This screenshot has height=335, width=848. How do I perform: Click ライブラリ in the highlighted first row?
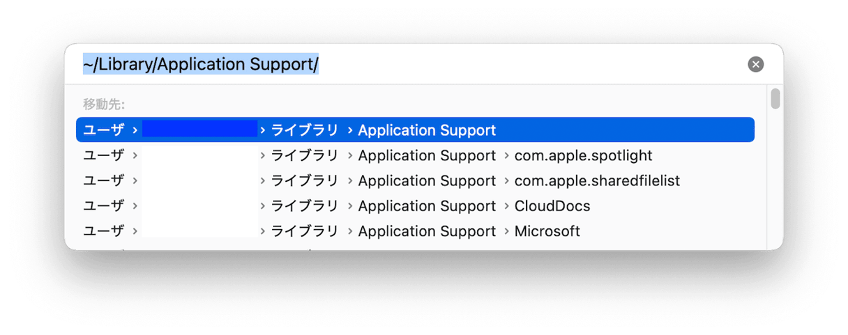coord(304,130)
